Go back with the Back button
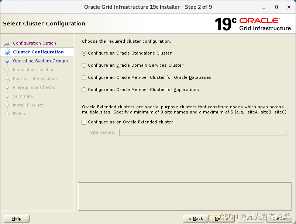Viewport: 296px width, 224px height. pos(196,218)
